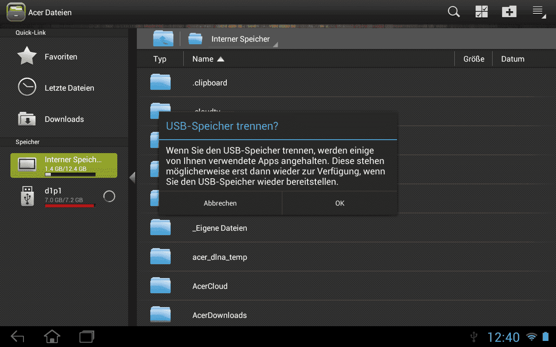556x347 pixels.
Task: Click the AcerCloud folder icon
Action: coord(160,285)
